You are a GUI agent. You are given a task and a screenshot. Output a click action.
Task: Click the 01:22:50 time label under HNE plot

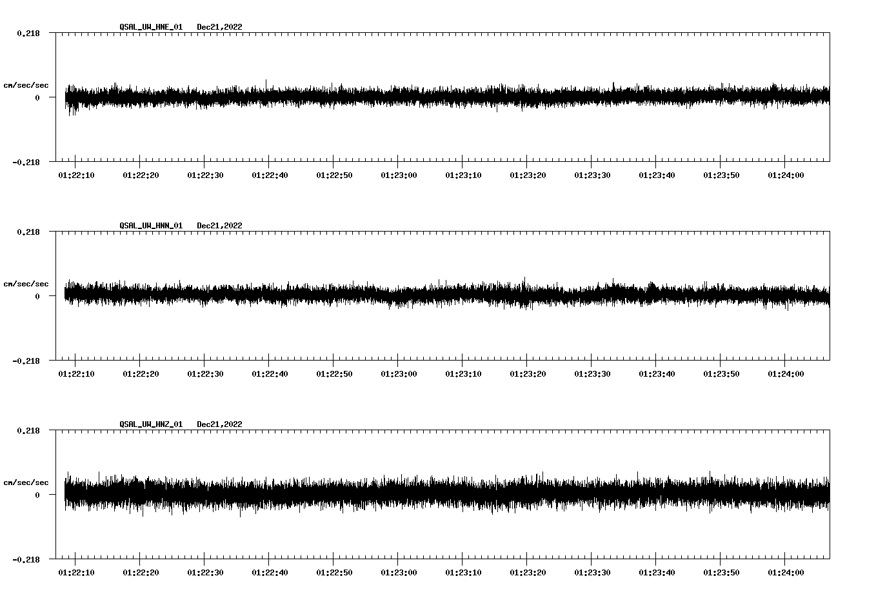[x=334, y=175]
